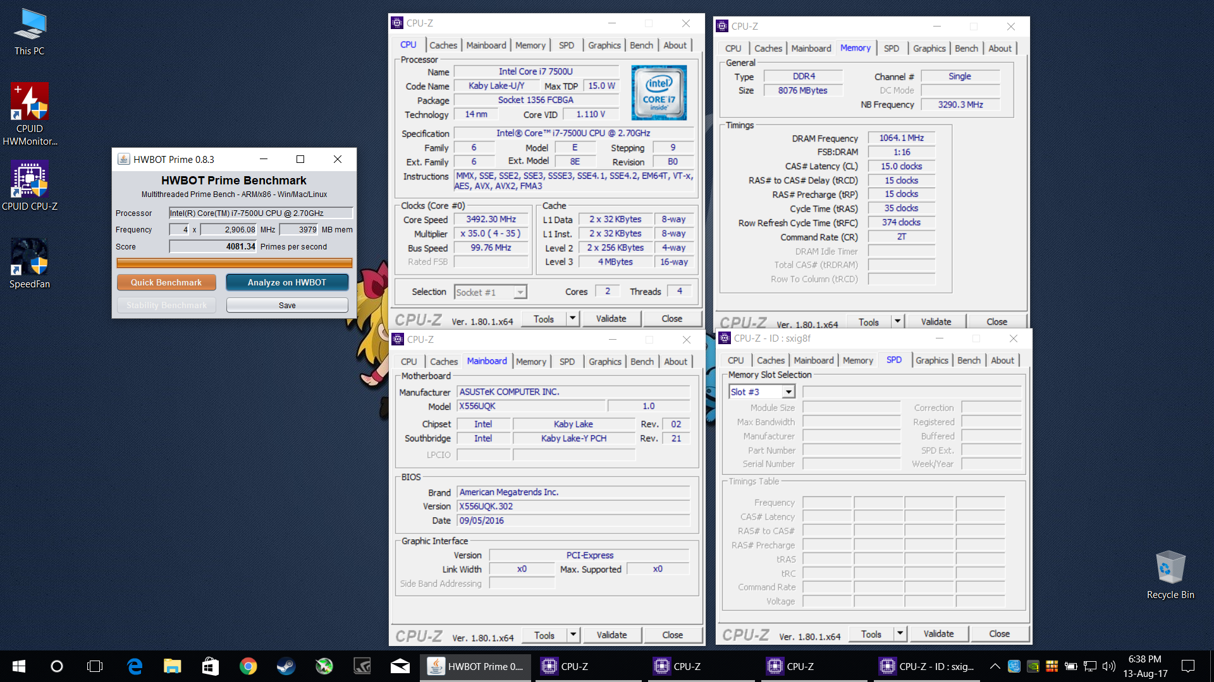Switch to CPU-Z ID sxig8f taskbar button
The height and width of the screenshot is (682, 1214).
point(928,666)
